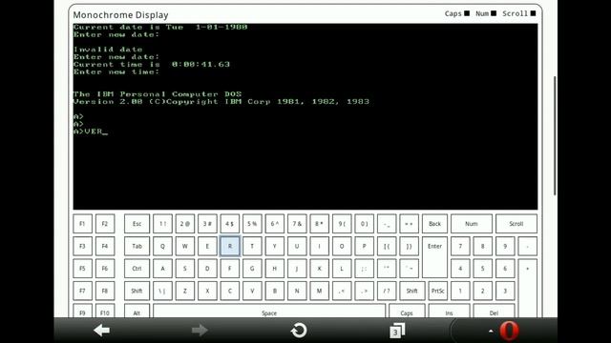
Task: Tap the Del key
Action: [x=494, y=312]
